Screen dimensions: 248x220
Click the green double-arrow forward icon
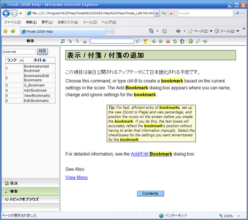click(x=161, y=41)
